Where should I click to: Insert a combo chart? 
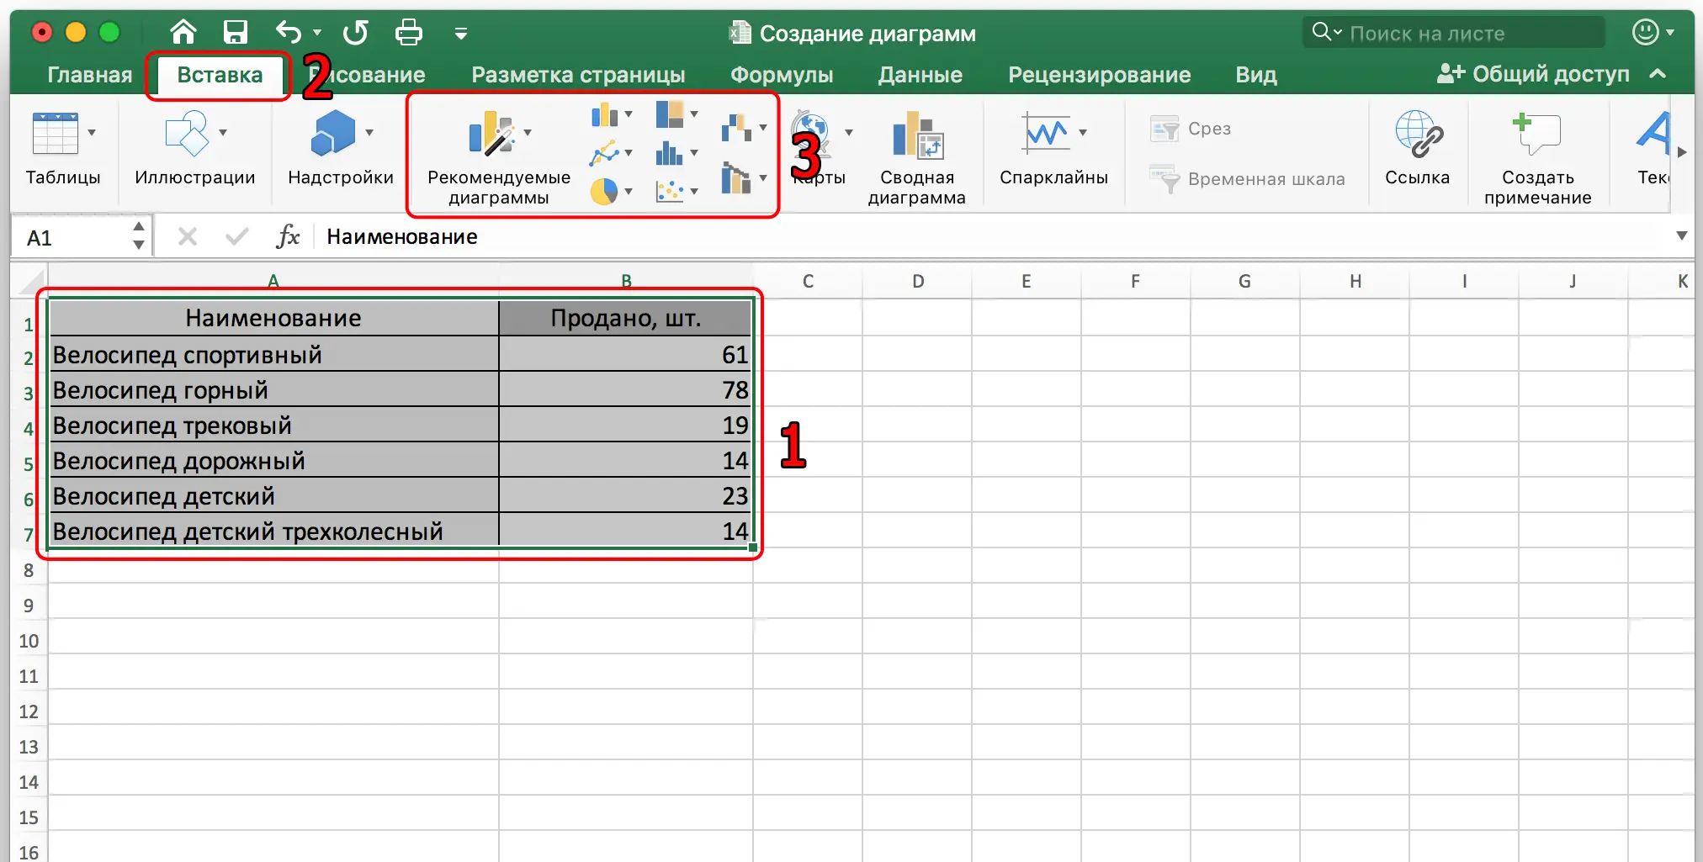click(x=736, y=178)
